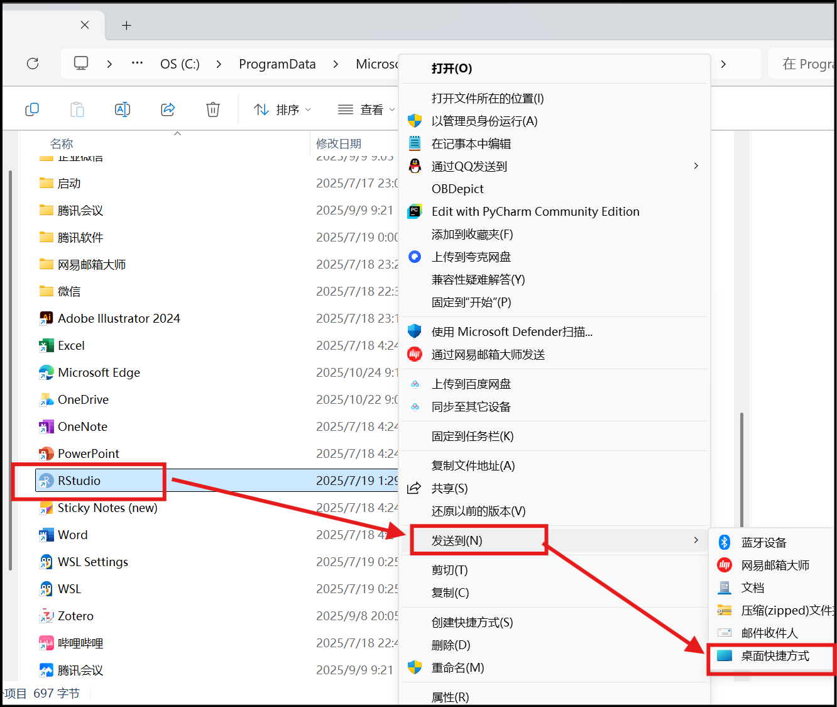Click the refresh icon in the address bar
This screenshot has width=837, height=707.
pyautogui.click(x=33, y=64)
